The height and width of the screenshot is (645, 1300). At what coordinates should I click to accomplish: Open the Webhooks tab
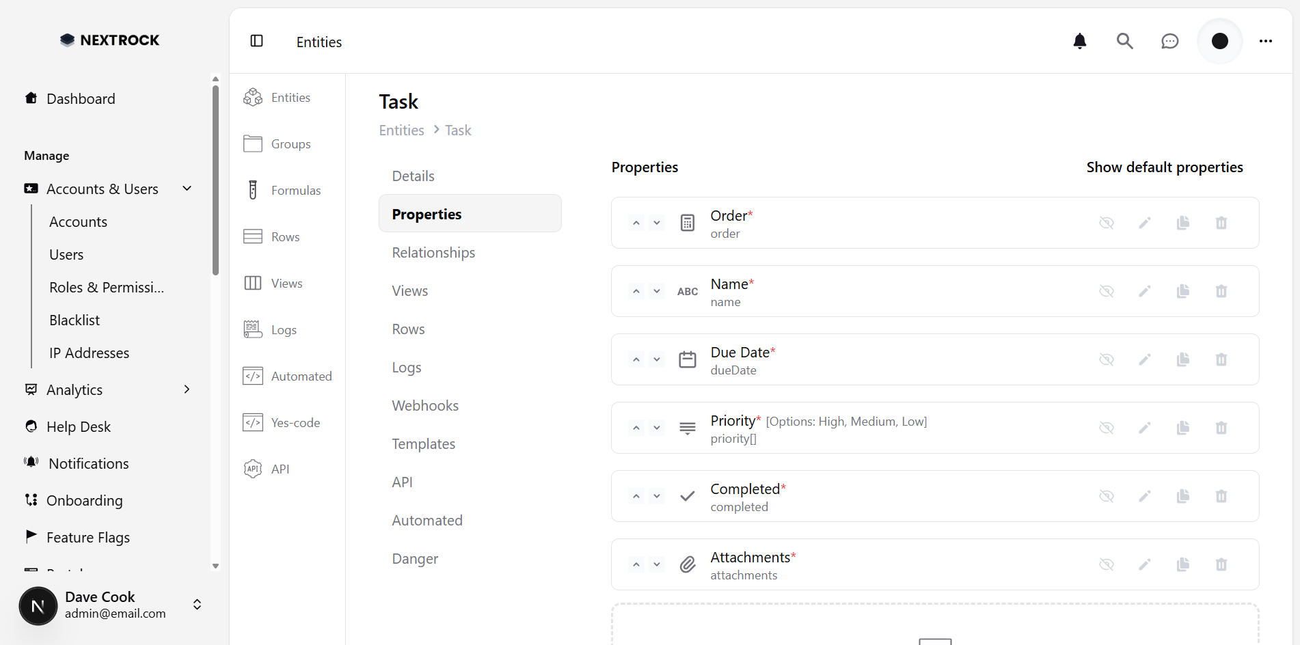pos(425,404)
